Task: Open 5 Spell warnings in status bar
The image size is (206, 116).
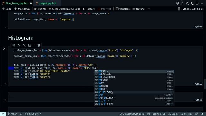Action: pos(173,114)
